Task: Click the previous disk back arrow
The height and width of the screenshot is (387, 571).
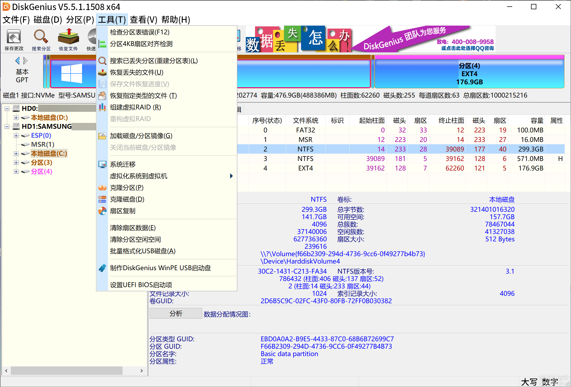Action: click(x=17, y=61)
